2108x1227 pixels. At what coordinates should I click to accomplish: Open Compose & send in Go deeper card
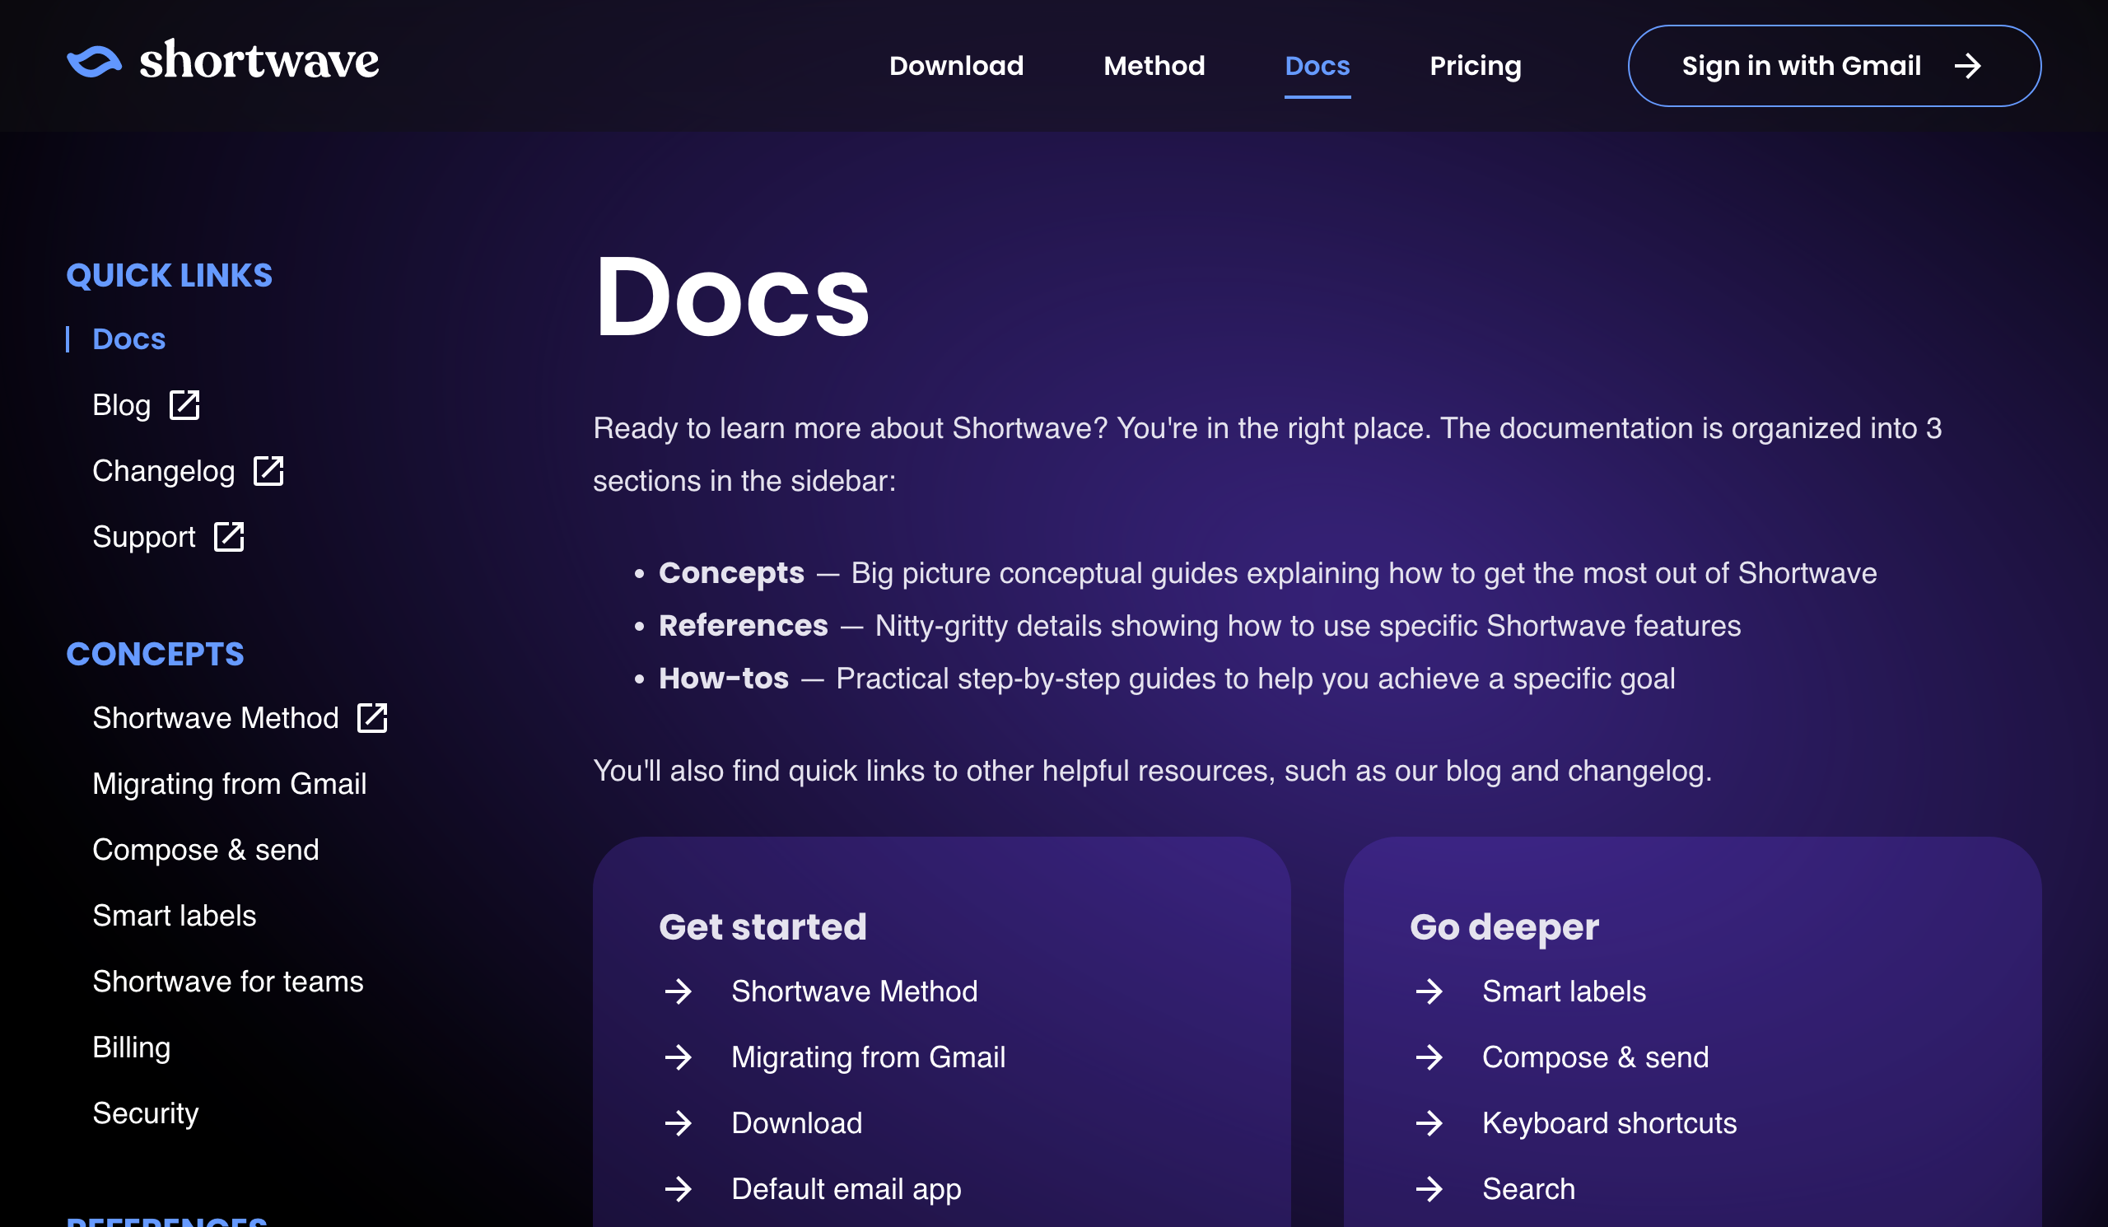point(1595,1057)
